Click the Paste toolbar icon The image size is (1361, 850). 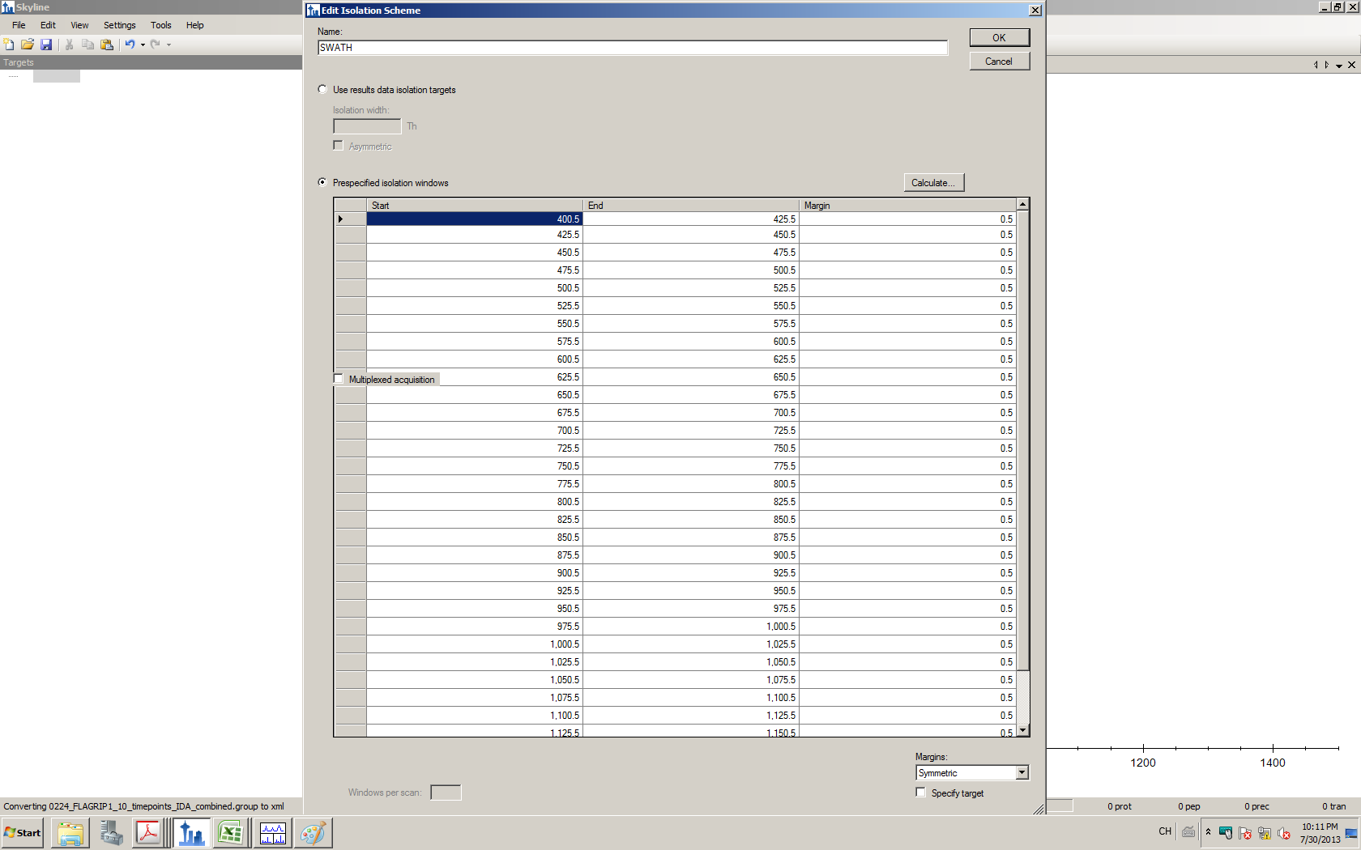pyautogui.click(x=107, y=45)
